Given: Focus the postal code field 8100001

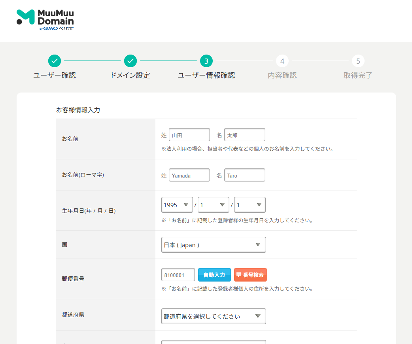Looking at the screenshot, I should click(178, 275).
